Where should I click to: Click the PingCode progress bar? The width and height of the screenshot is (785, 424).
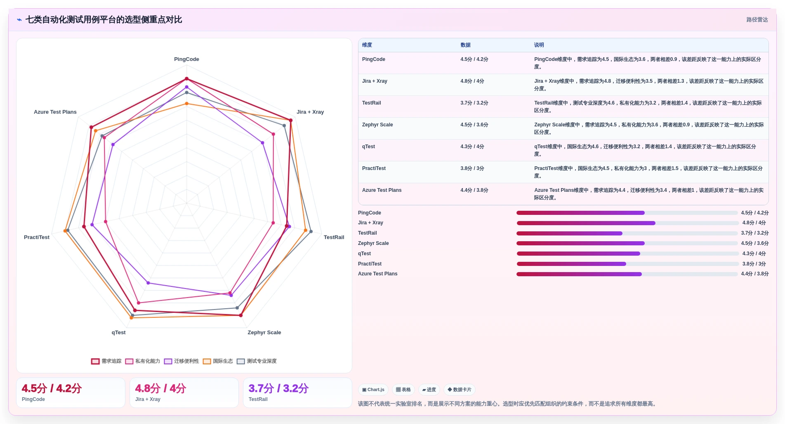pyautogui.click(x=627, y=213)
